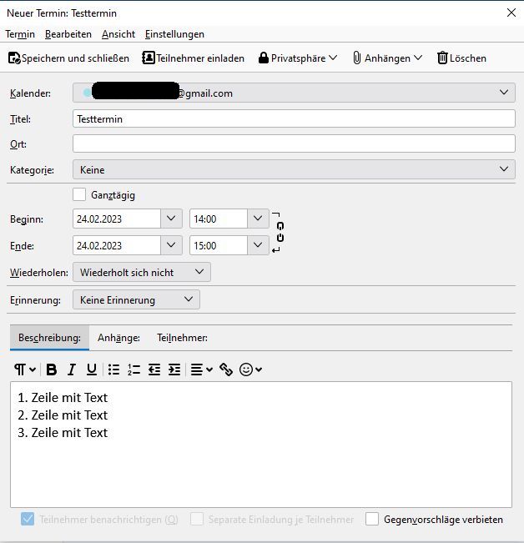Viewport: 524px width, 543px height.
Task: Focus the Ort input field
Action: (x=294, y=143)
